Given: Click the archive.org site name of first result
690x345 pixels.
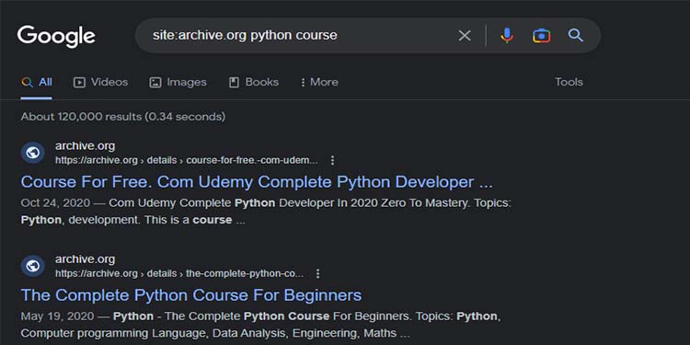Looking at the screenshot, I should coord(85,146).
